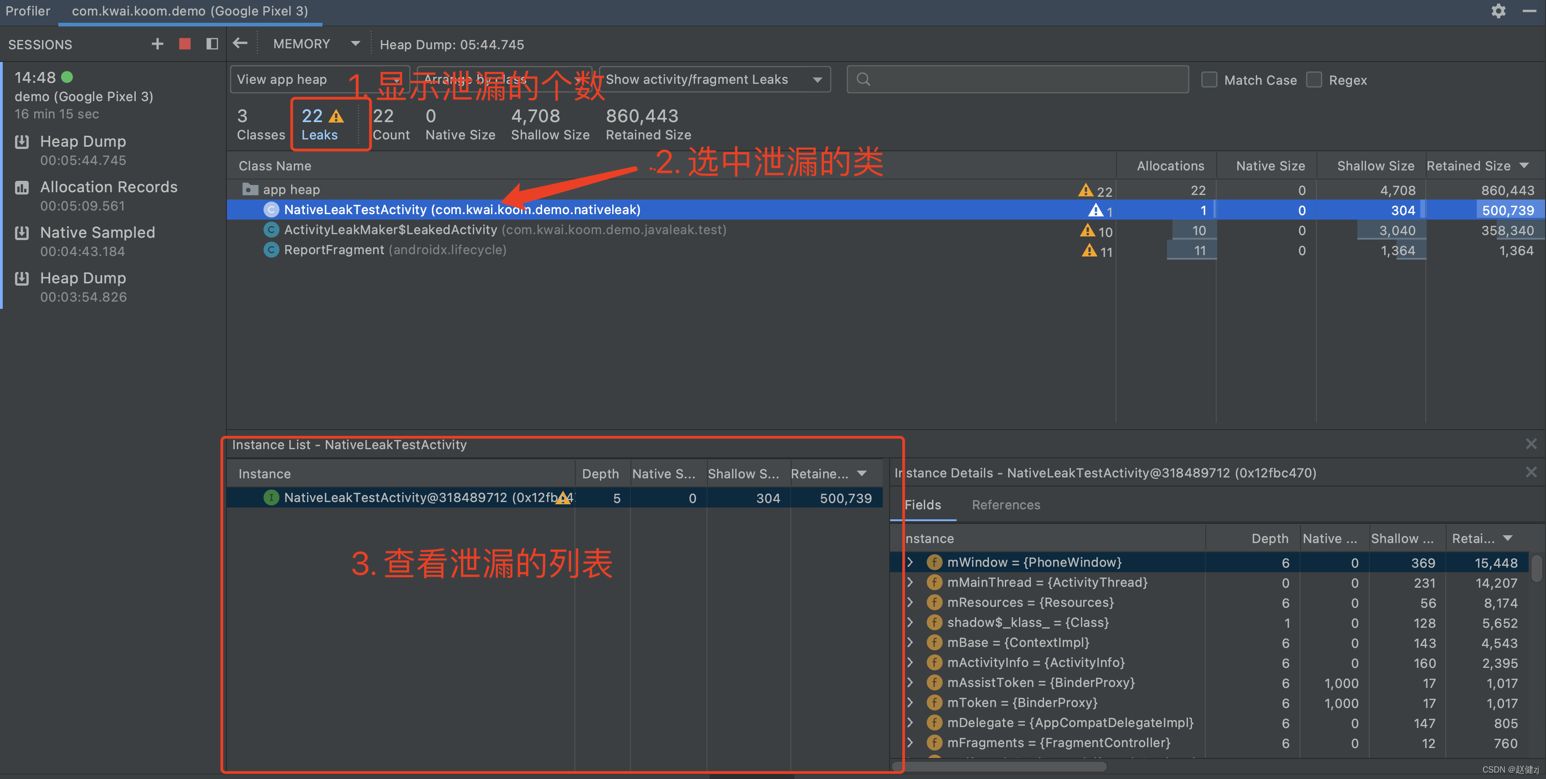The image size is (1546, 779).
Task: Enable the Regex checkbox
Action: [x=1314, y=80]
